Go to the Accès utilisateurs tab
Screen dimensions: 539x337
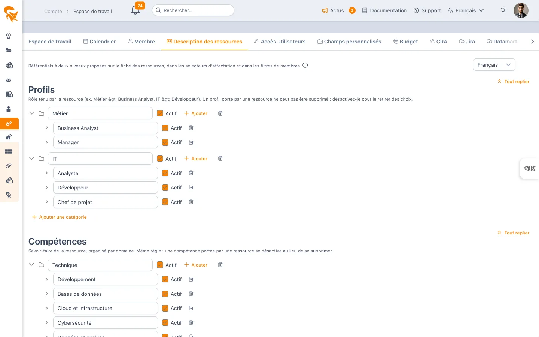click(x=280, y=42)
